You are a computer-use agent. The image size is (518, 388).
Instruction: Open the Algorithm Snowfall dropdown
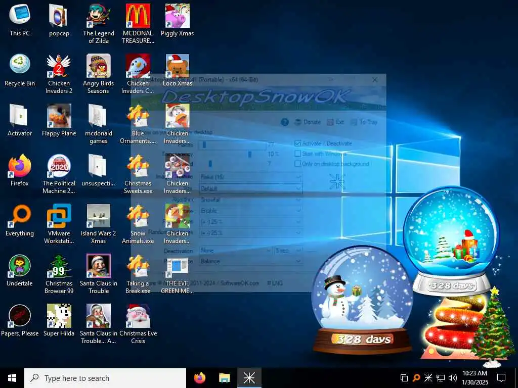[x=251, y=200]
